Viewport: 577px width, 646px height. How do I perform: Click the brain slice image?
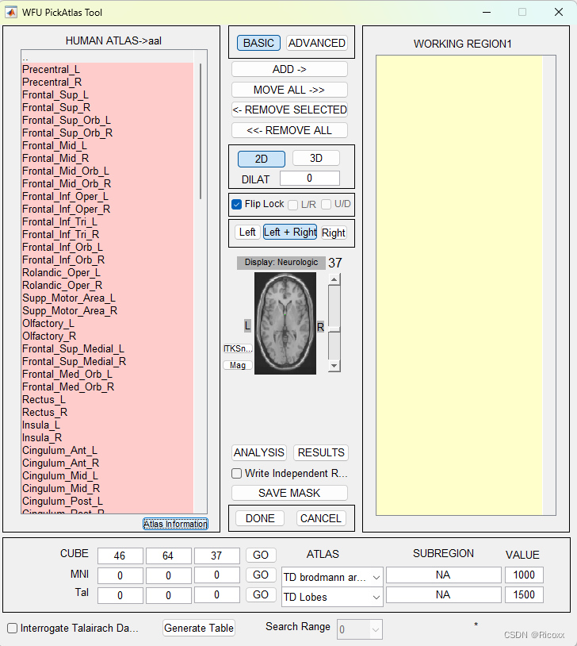click(285, 324)
